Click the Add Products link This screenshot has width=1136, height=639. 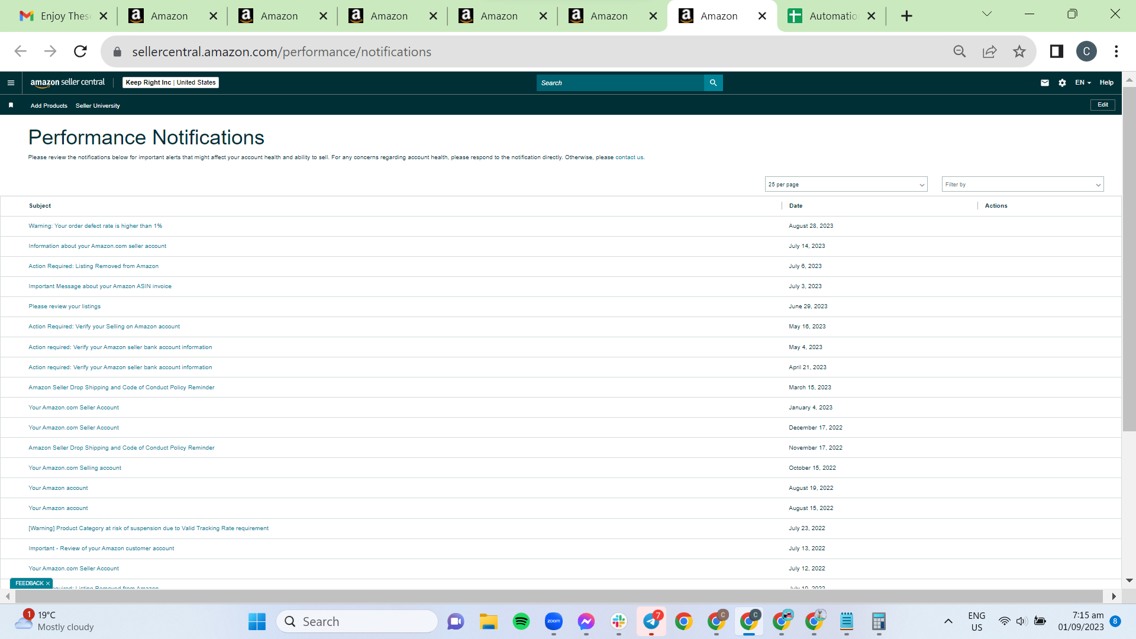(49, 106)
